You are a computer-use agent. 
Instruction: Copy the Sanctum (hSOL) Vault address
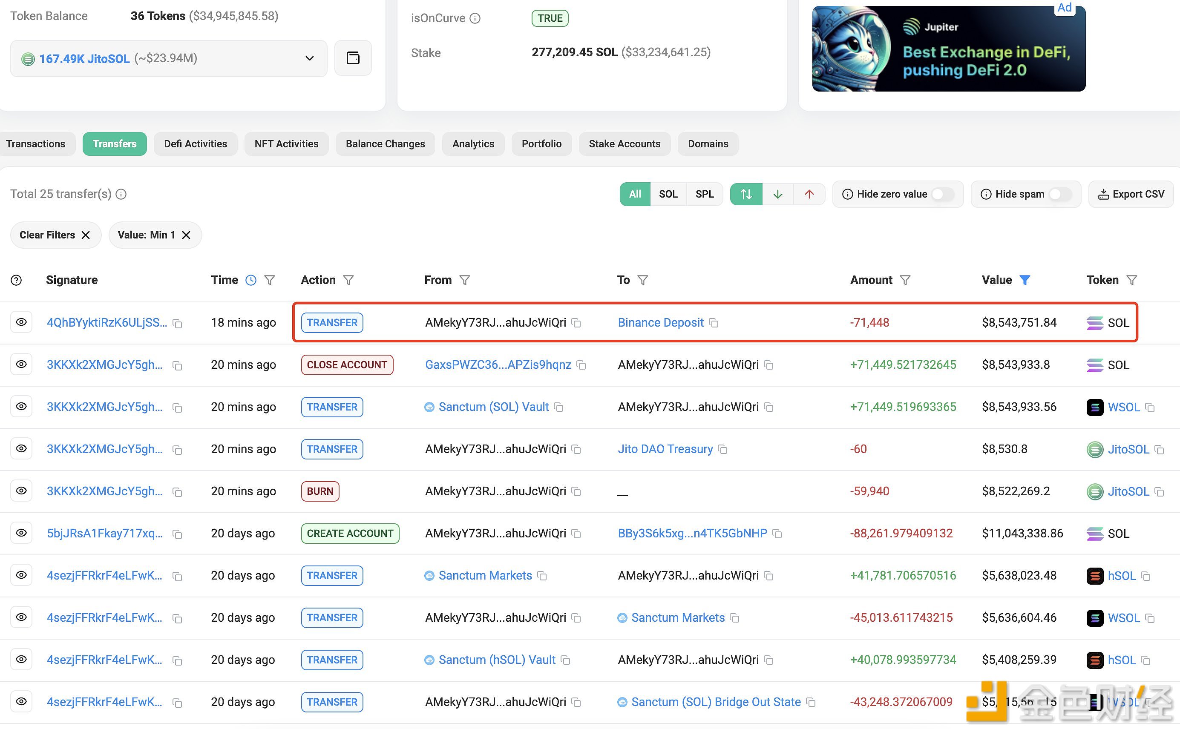pyautogui.click(x=566, y=660)
